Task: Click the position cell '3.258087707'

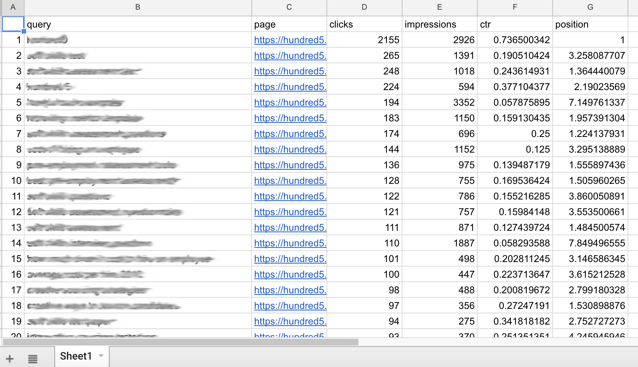Action: point(590,55)
